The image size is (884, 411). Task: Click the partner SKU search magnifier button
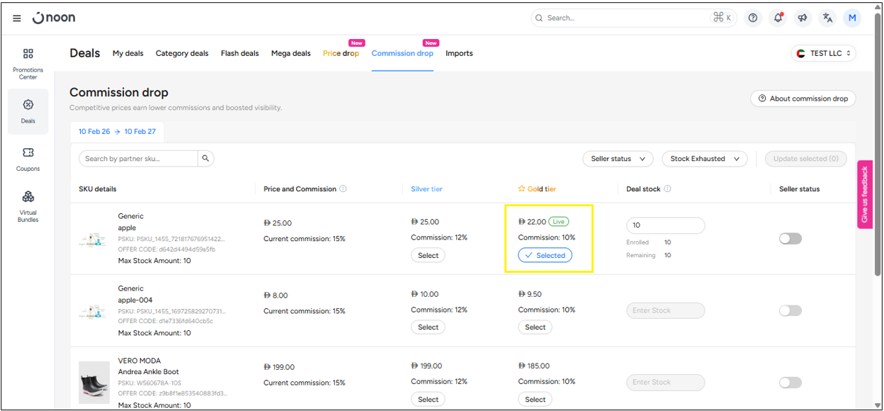(x=205, y=159)
